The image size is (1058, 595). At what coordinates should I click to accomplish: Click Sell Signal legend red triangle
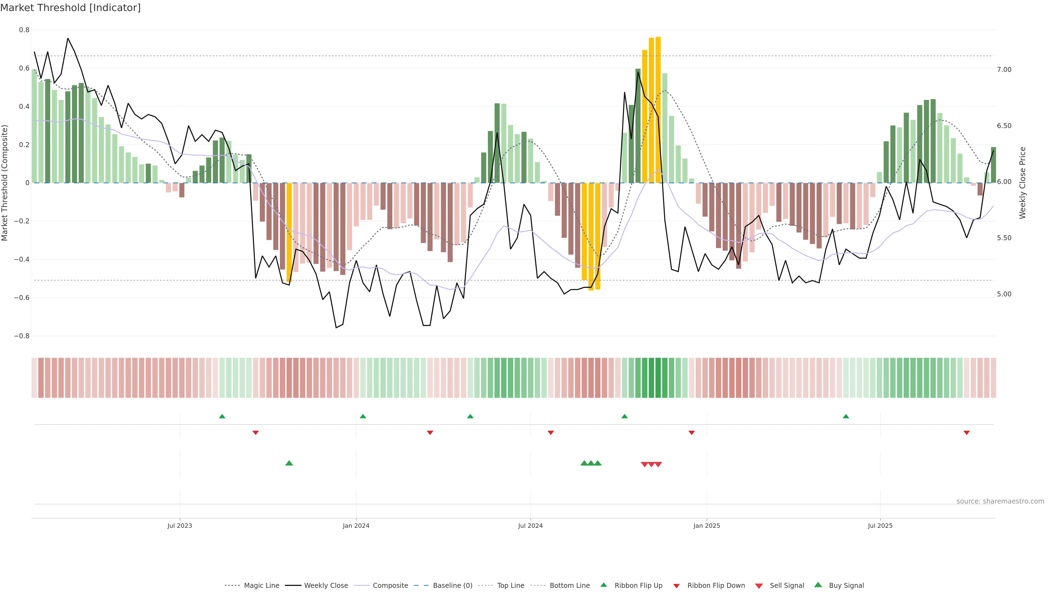pyautogui.click(x=759, y=586)
